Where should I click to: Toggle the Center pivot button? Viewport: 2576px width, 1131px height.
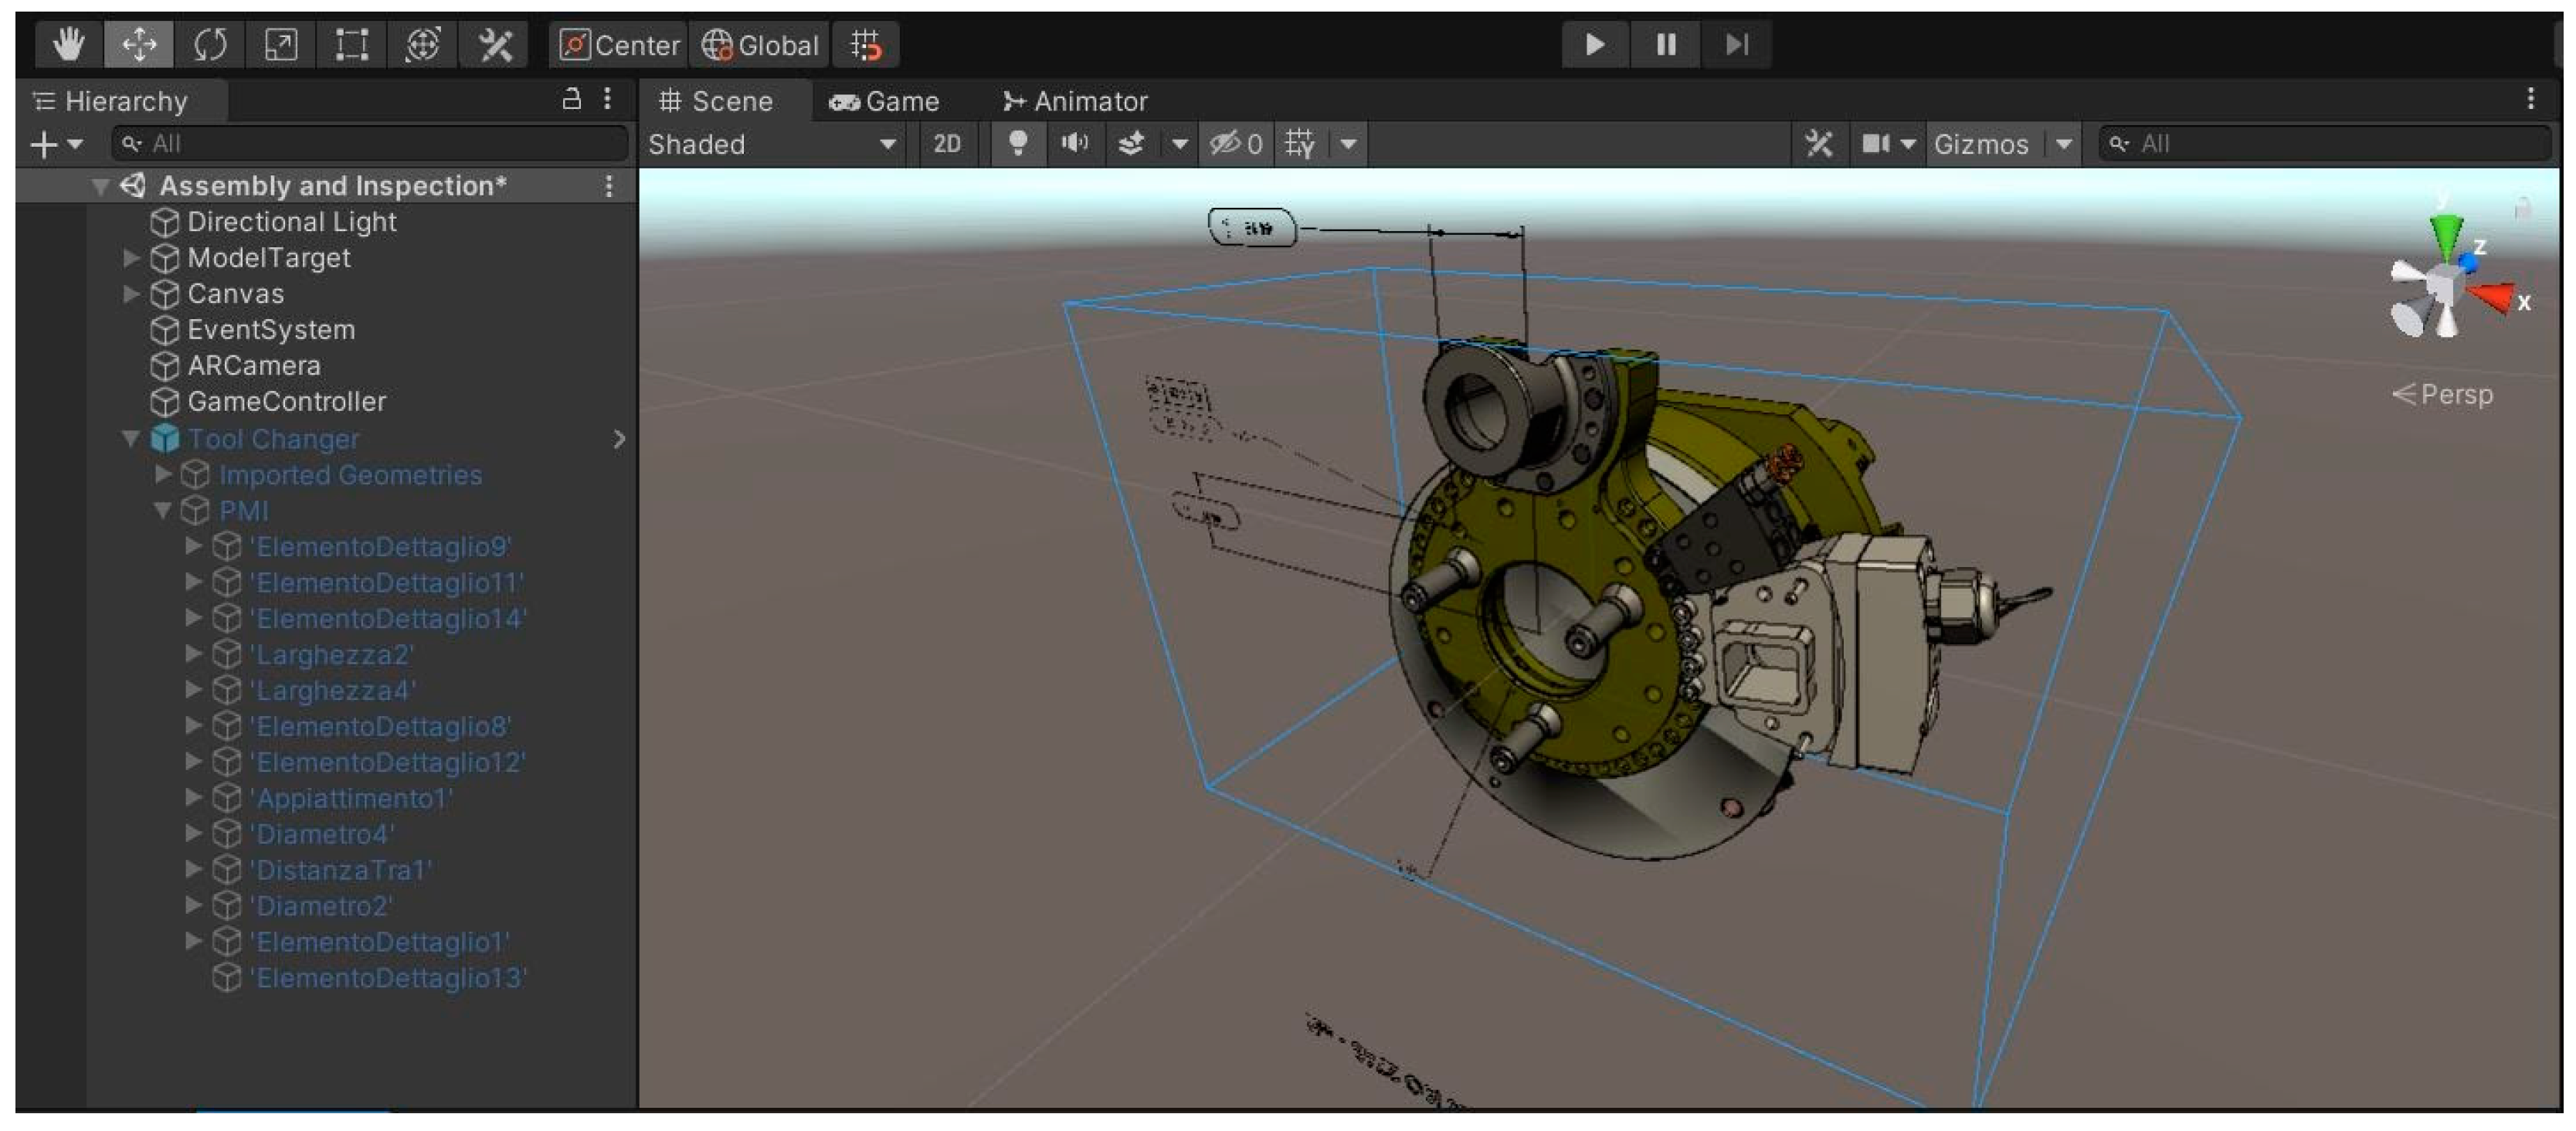[619, 45]
